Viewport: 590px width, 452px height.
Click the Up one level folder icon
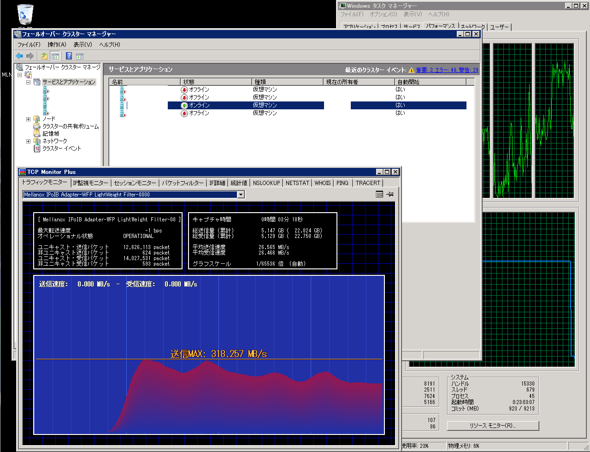click(x=44, y=56)
